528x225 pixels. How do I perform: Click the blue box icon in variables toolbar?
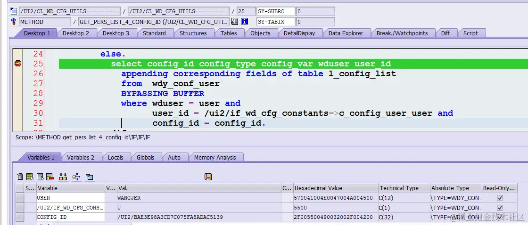(x=89, y=177)
